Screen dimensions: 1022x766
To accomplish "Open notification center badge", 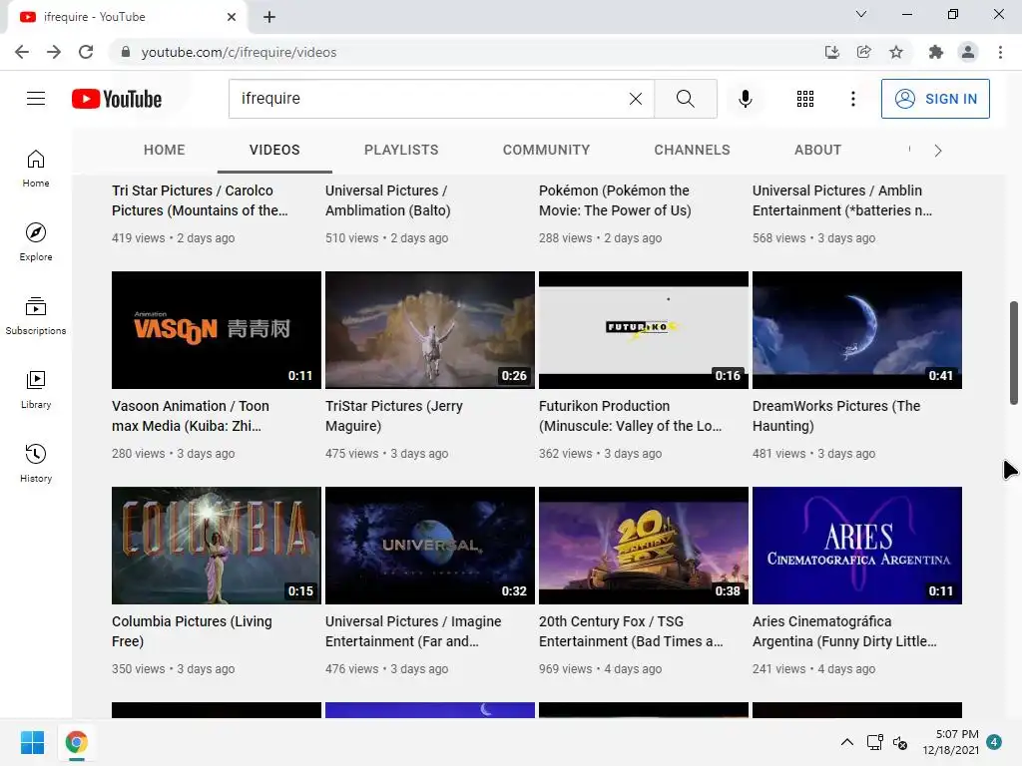I will coord(994,742).
